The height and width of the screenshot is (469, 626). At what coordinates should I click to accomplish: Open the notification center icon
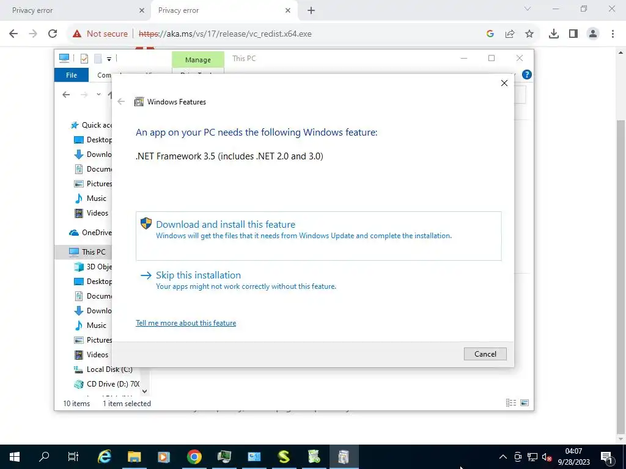[x=606, y=457]
